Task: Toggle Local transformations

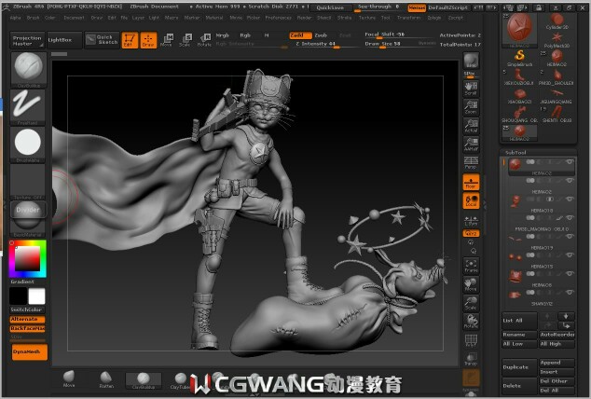Action: click(x=471, y=200)
